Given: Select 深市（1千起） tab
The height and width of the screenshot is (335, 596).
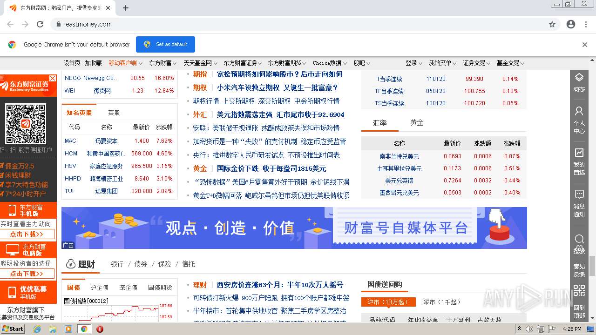Looking at the screenshot, I should (x=441, y=302).
